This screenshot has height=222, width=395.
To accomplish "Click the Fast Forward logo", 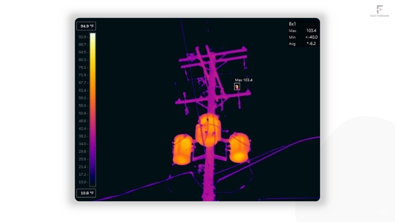I will [380, 11].
